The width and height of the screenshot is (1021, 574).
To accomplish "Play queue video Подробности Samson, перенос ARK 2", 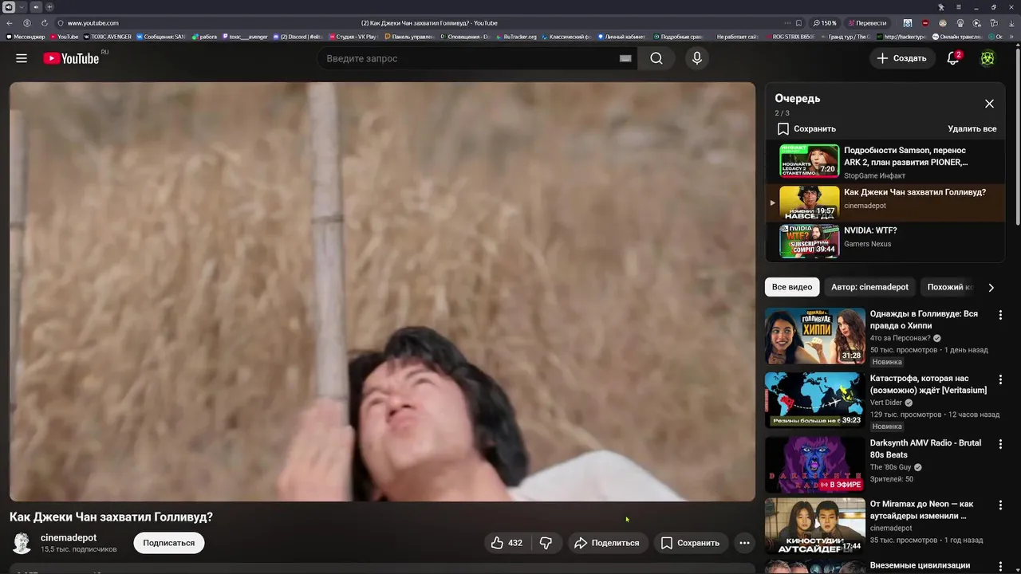I will coord(885,163).
